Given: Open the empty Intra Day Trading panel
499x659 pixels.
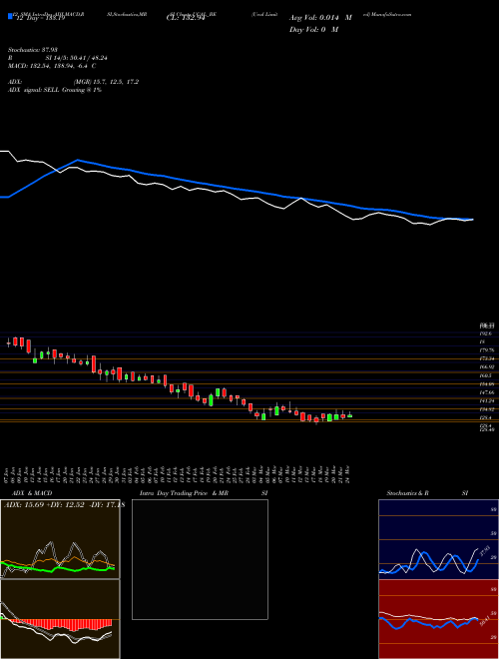Looking at the screenshot, I should (200, 559).
